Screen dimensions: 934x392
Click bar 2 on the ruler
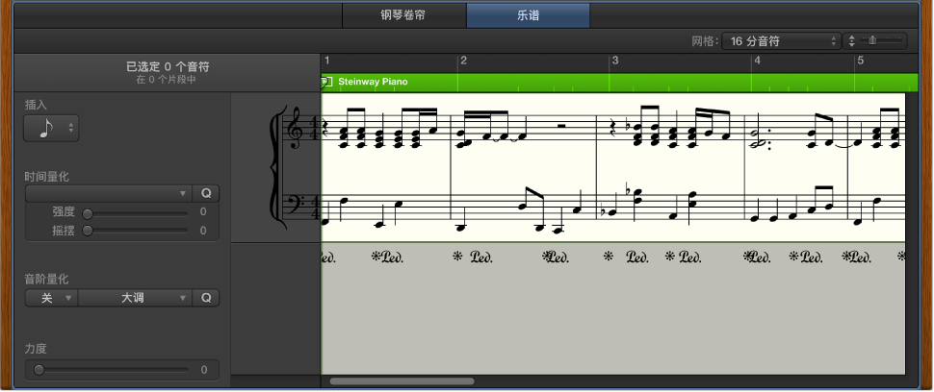coord(463,61)
